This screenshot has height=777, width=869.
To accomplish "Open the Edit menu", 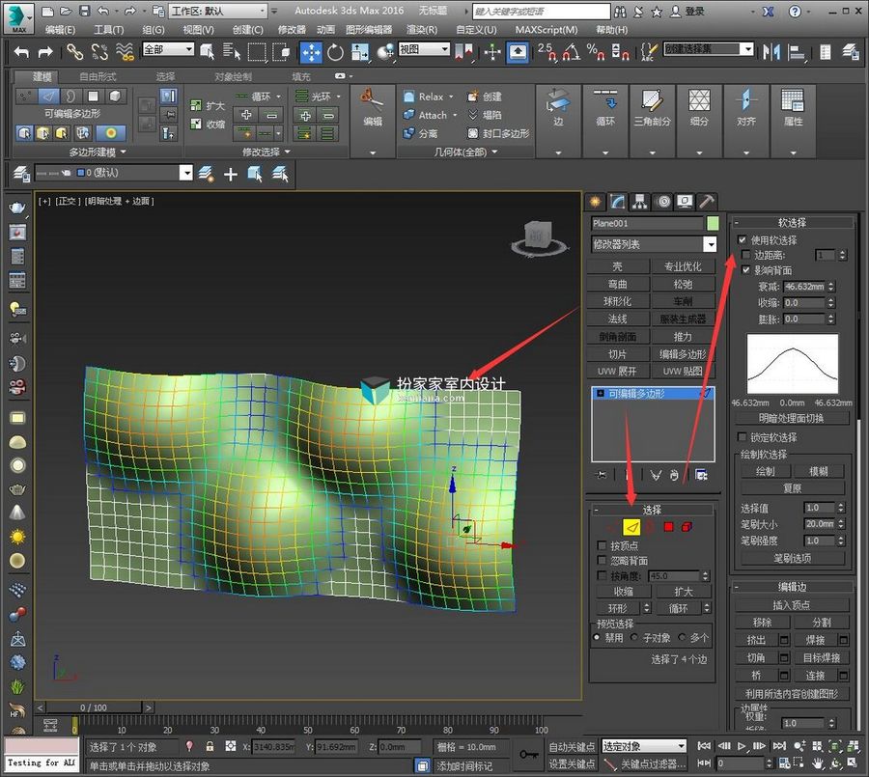I will (60, 29).
